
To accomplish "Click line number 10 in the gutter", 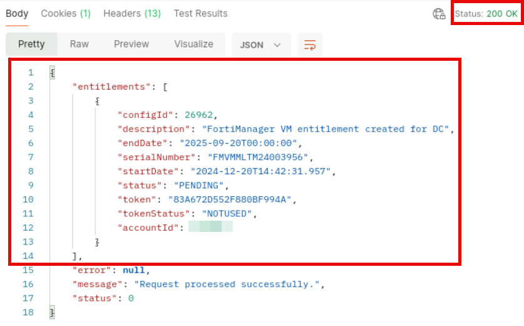I will point(28,199).
